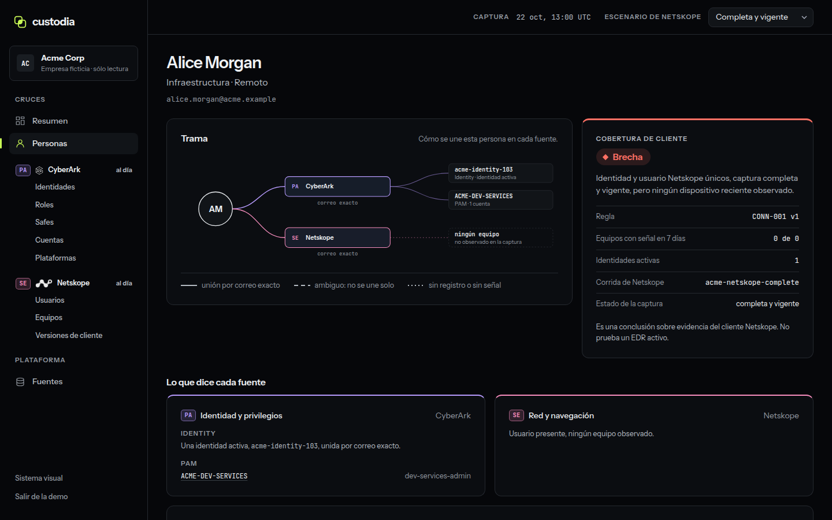
Task: Open Equipos under Netskope
Action: [x=49, y=317]
